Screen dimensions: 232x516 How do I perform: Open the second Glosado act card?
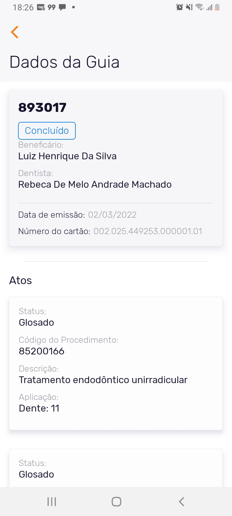[116, 469]
